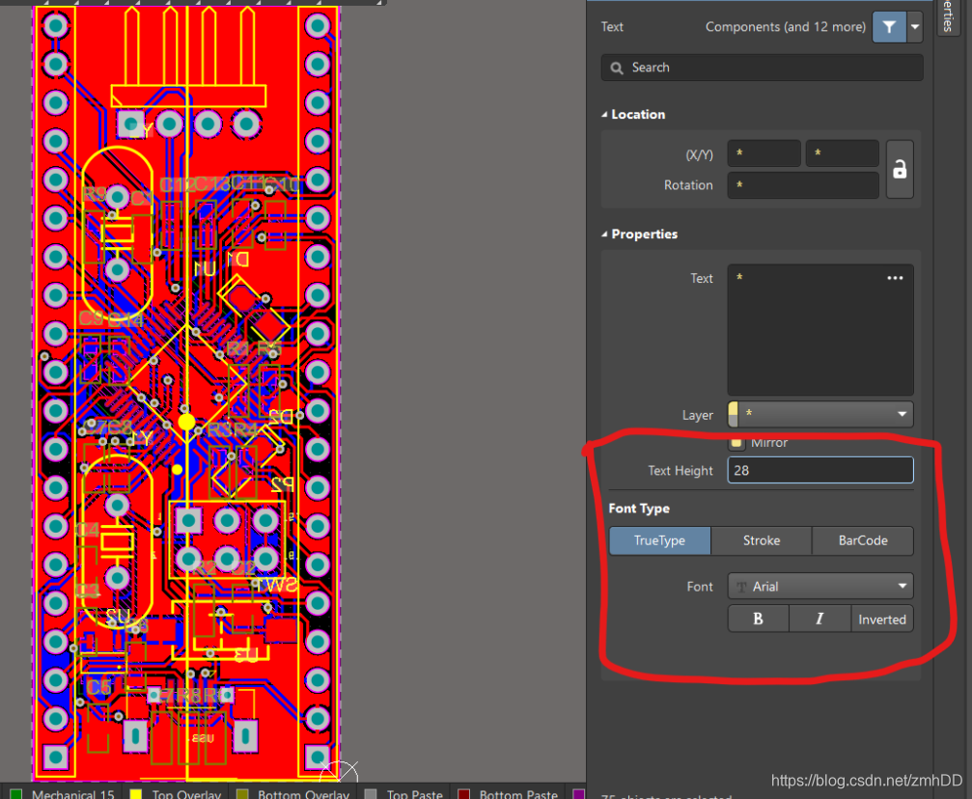Open the Layer dropdown list
The width and height of the screenshot is (972, 799).
pos(819,414)
